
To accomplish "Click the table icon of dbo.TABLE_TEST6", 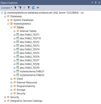I will coord(18,57).
